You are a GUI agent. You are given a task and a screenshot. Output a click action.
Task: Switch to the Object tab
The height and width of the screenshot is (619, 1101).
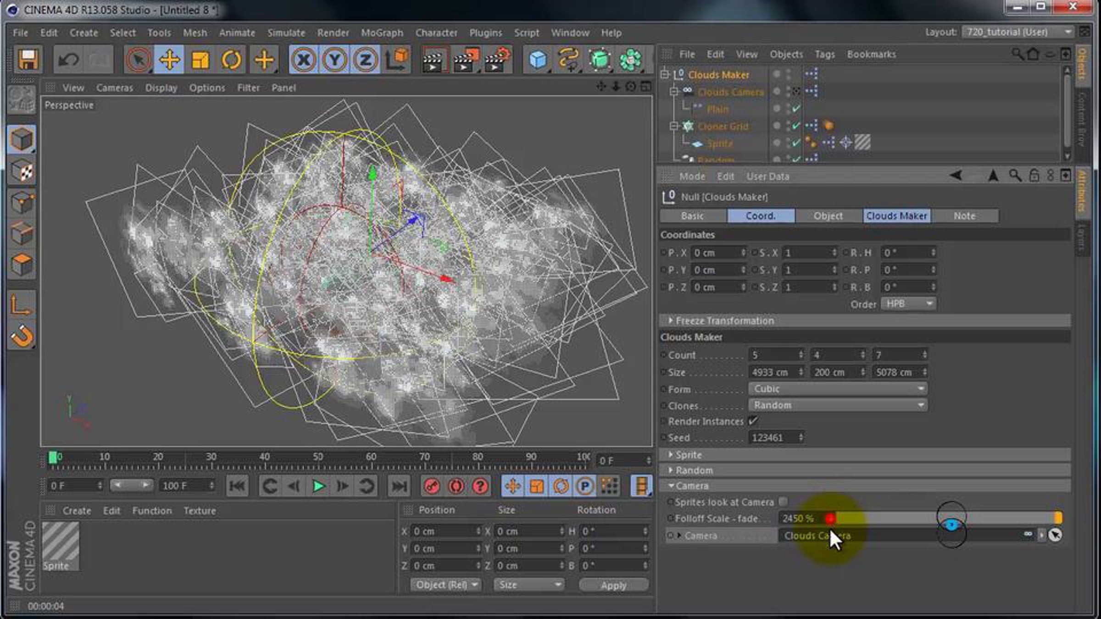828,216
